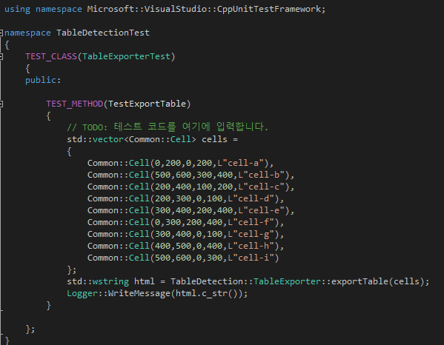This screenshot has height=345, width=444.
Task: Click the std::wstring type name
Action: (110, 281)
